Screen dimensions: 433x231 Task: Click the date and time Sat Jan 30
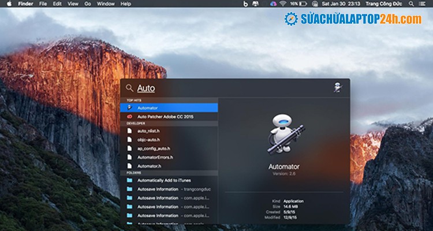click(341, 4)
